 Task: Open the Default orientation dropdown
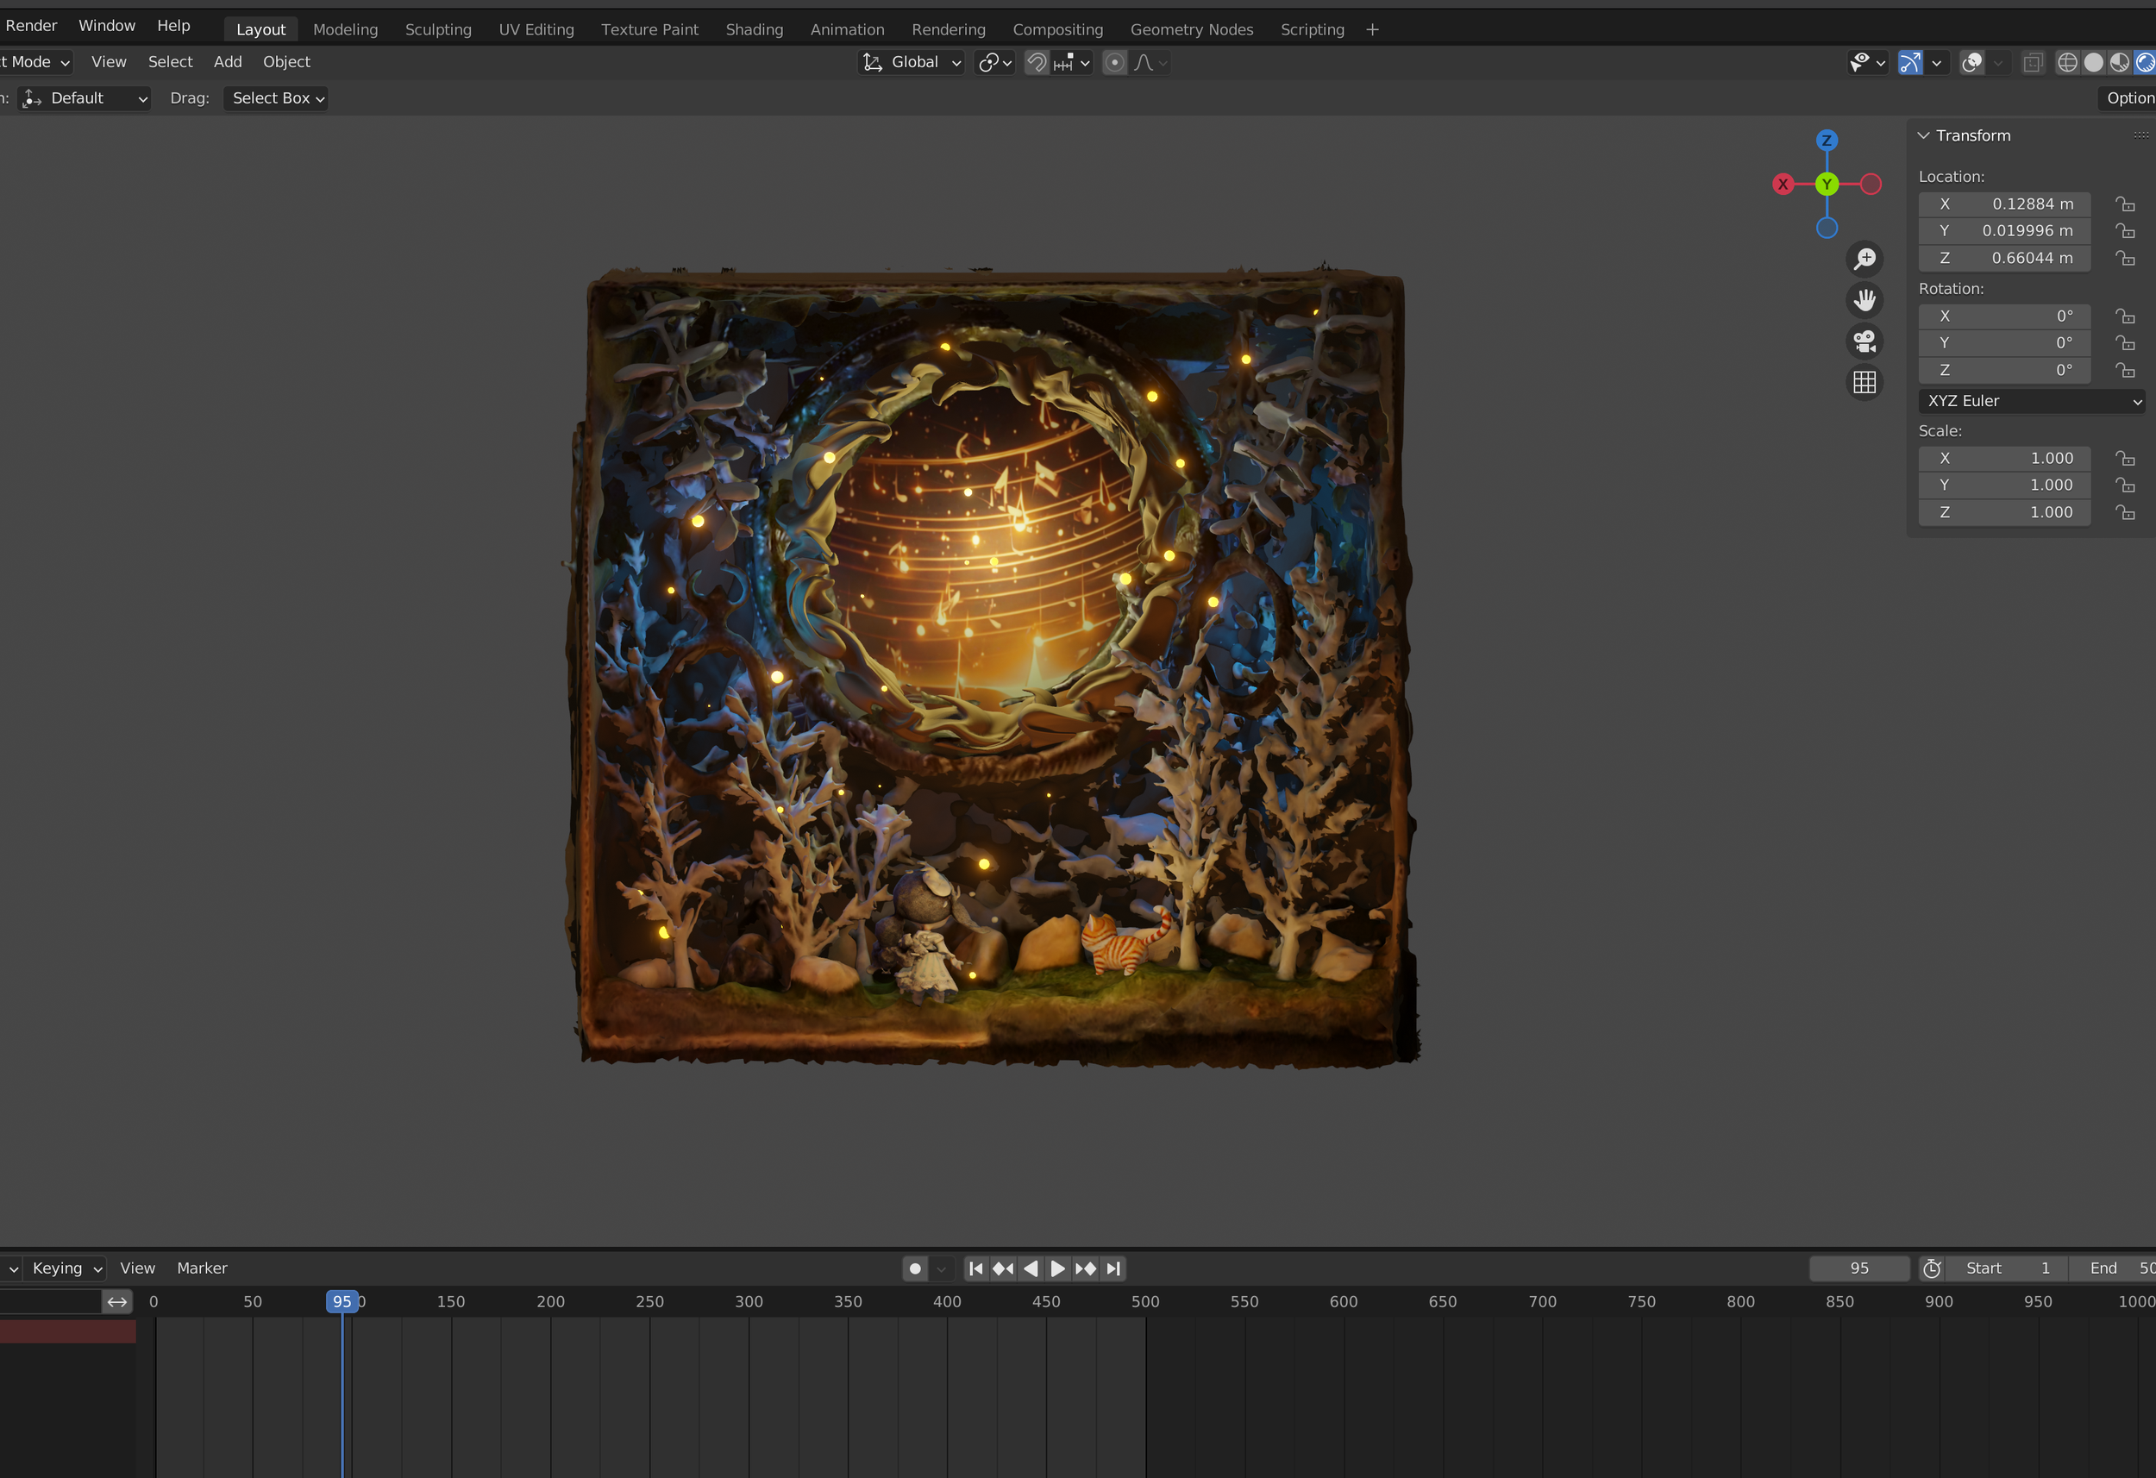(85, 98)
